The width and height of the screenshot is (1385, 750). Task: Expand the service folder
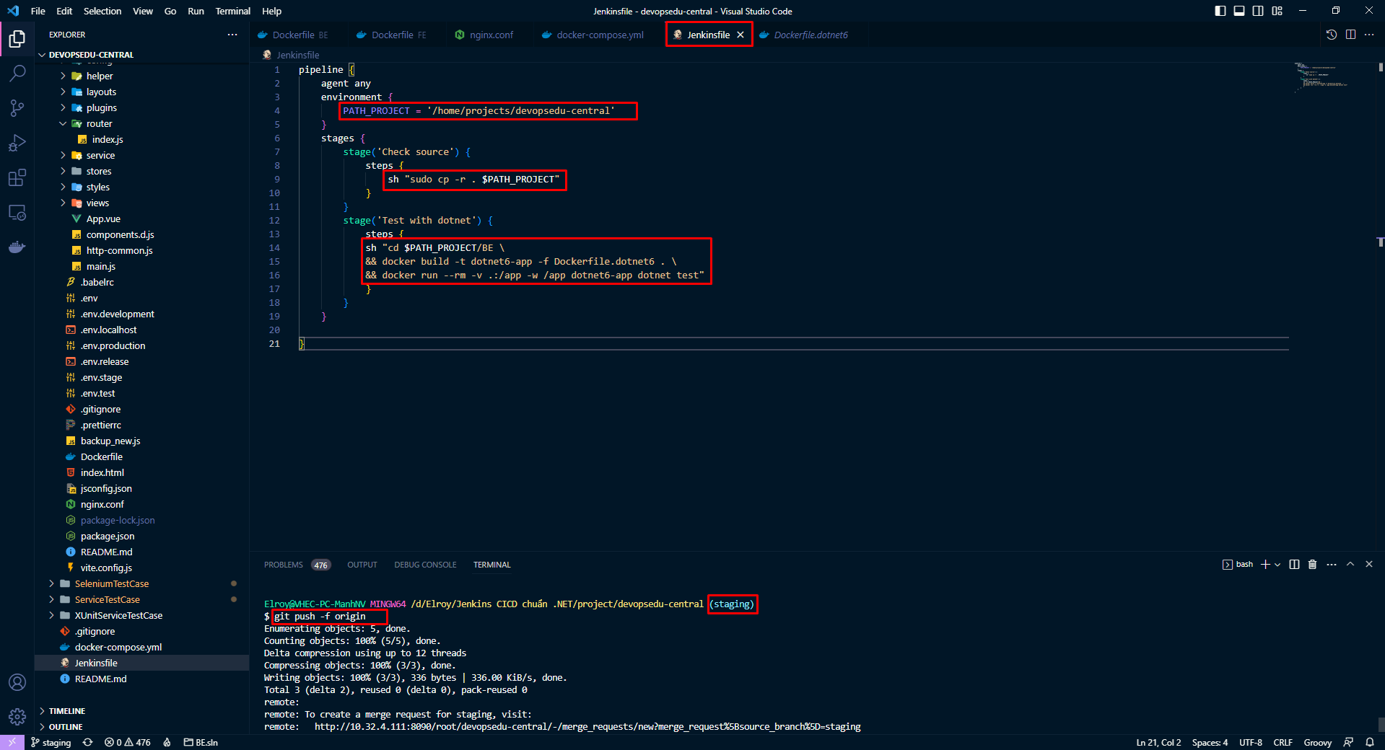(141, 155)
